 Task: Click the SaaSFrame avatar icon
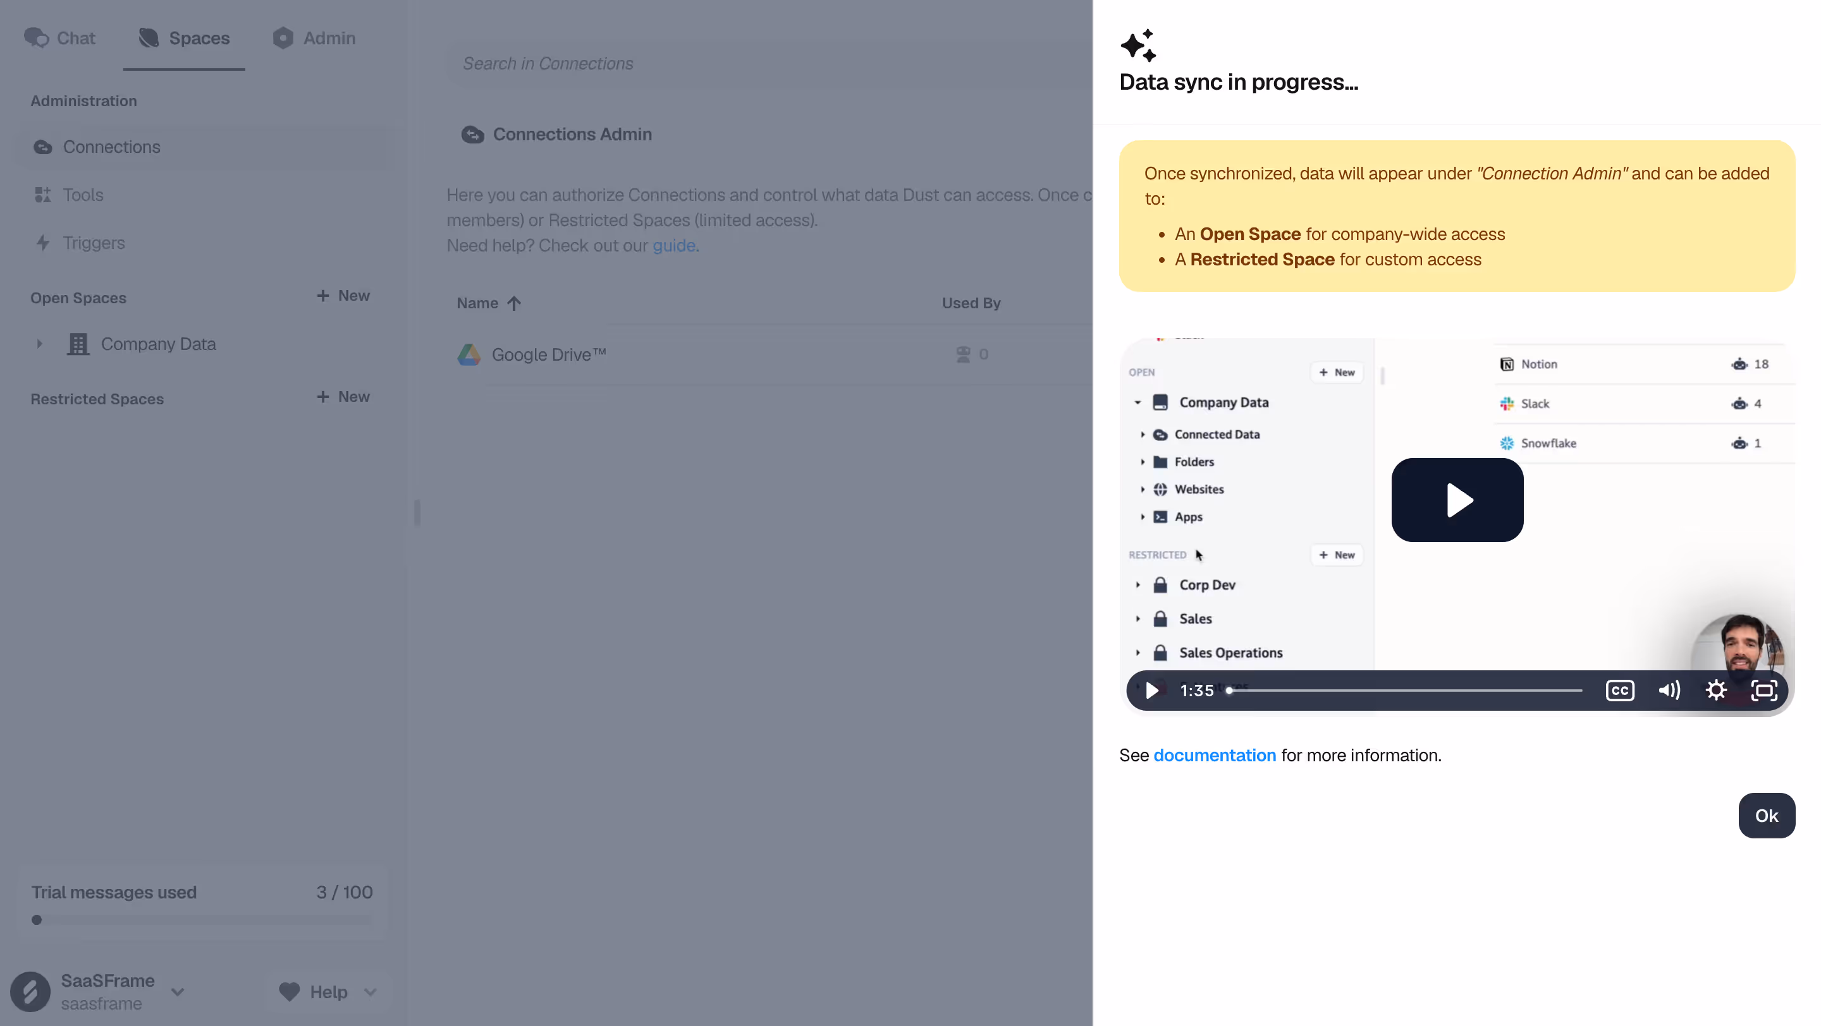pos(30,991)
